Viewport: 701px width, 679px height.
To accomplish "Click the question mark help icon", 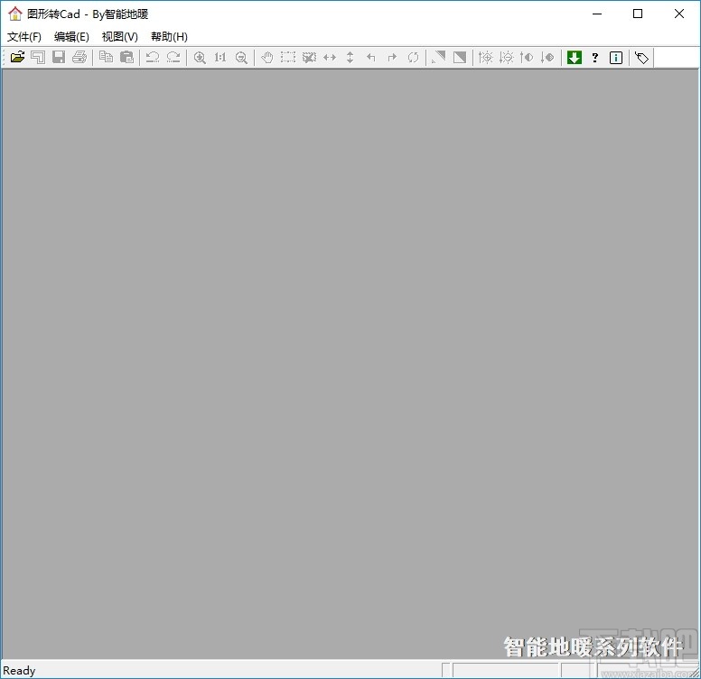I will 595,57.
